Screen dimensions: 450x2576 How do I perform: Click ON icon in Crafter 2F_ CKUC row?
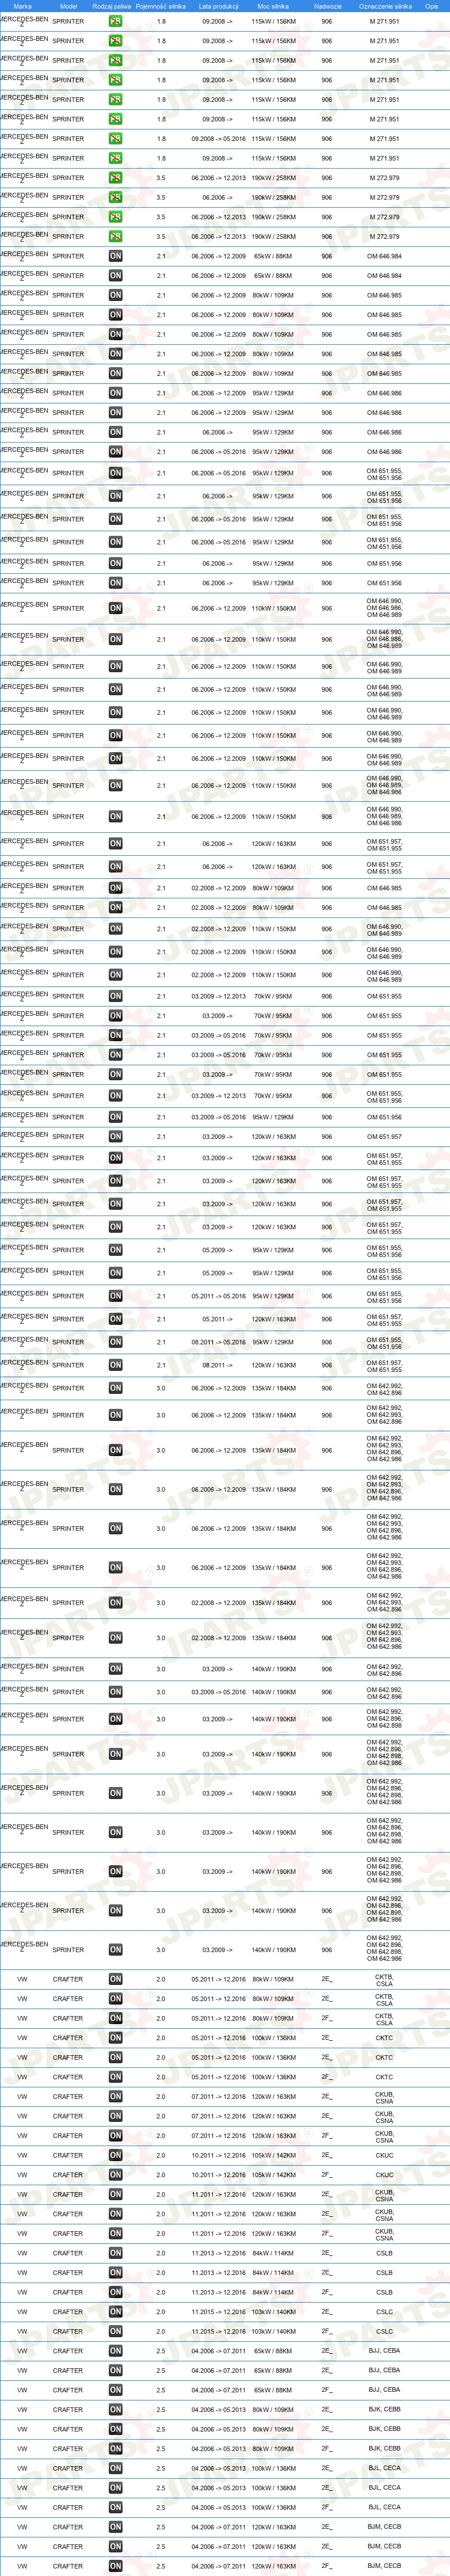(115, 2174)
